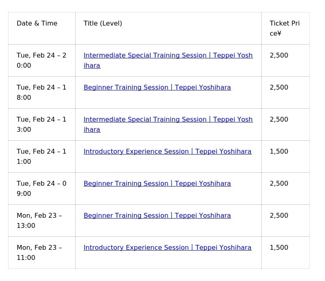The height and width of the screenshot is (281, 325).
Task: Click the 2,500 price for Tuesday 09:00 session
Action: click(x=279, y=184)
